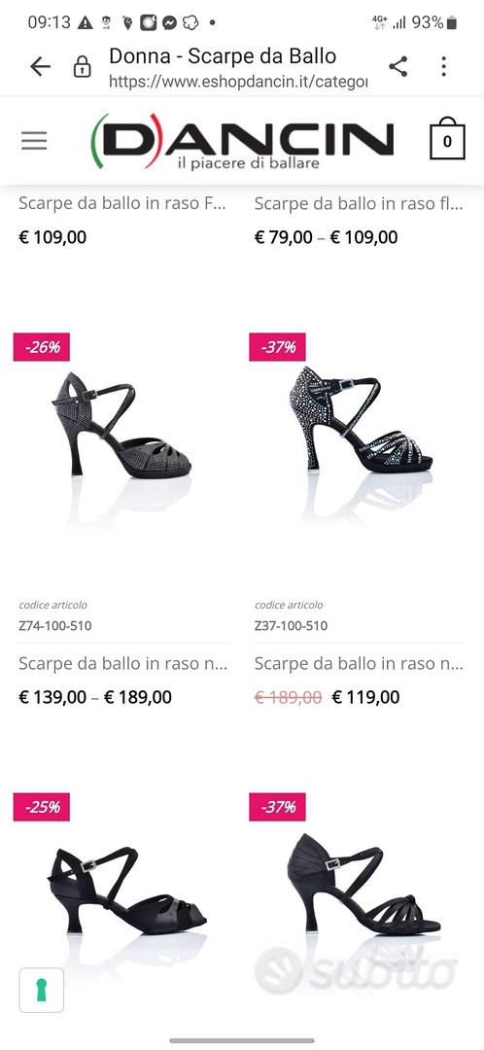The image size is (484, 1050).
Task: Open the "Scarpe da ballo in raso fl..." product
Action: [x=359, y=203]
